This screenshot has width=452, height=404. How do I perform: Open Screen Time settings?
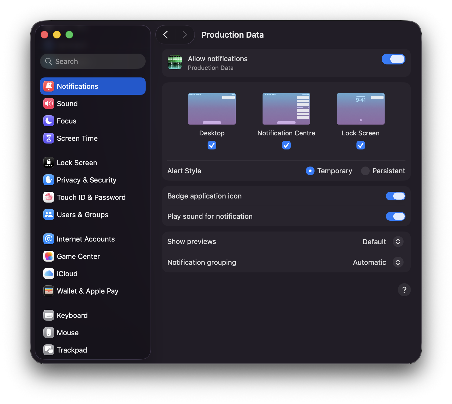pyautogui.click(x=93, y=138)
